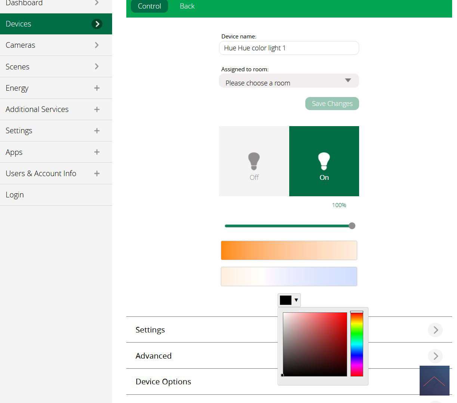Open the black color picker dropdown
This screenshot has height=403, width=457.
[289, 300]
